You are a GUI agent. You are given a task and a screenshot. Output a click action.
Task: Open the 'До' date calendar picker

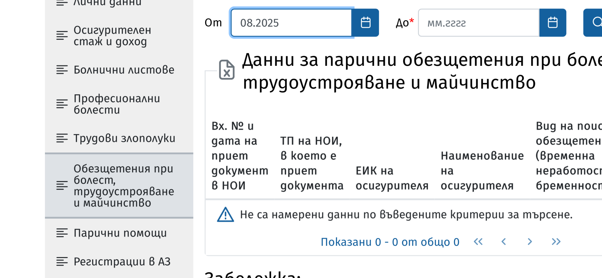click(x=552, y=23)
